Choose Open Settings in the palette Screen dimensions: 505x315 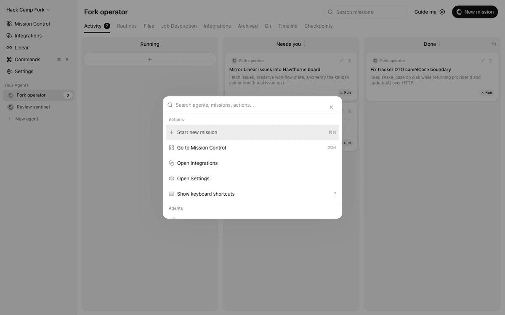pos(252,178)
